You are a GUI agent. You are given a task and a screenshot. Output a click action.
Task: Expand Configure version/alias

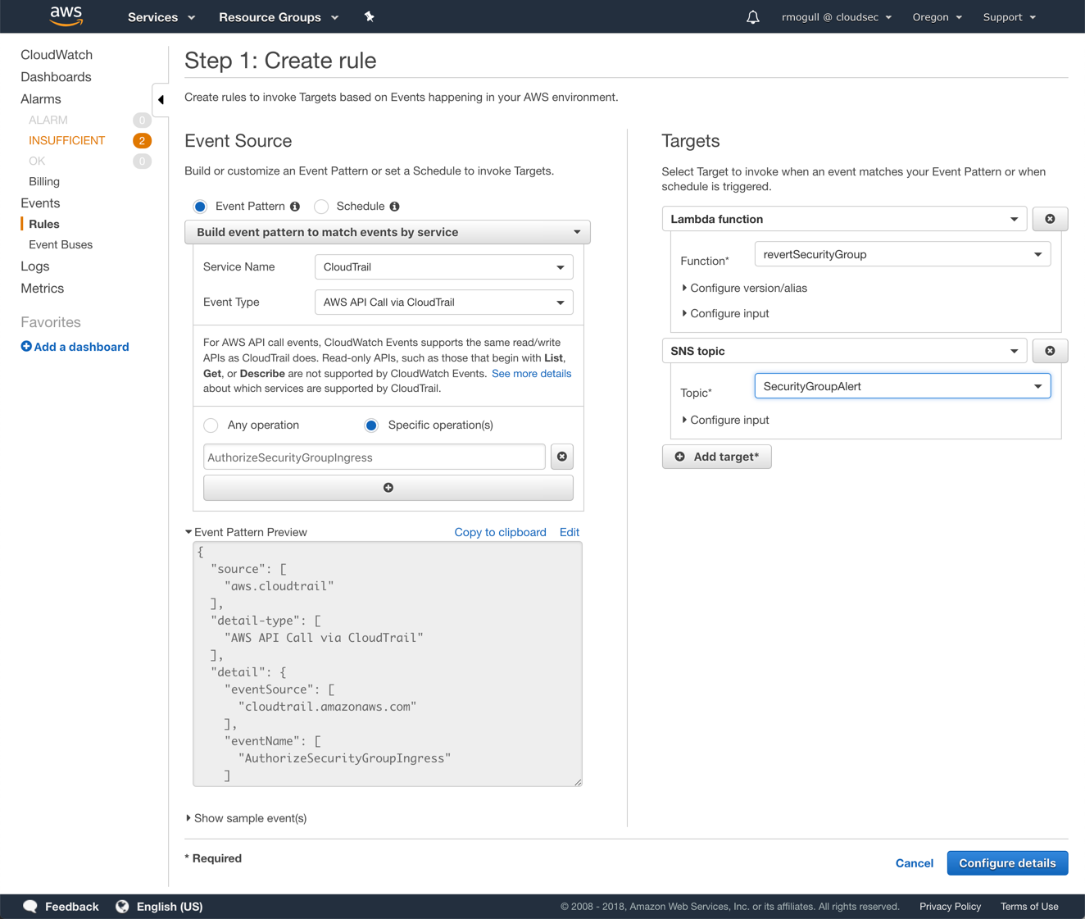click(745, 288)
